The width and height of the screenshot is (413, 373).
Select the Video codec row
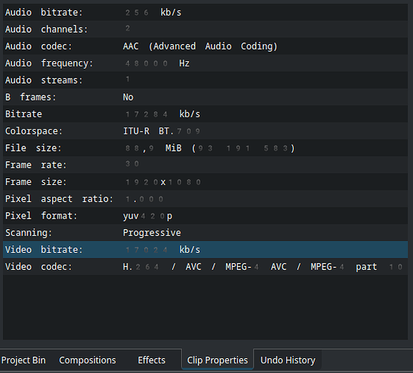[x=206, y=266]
